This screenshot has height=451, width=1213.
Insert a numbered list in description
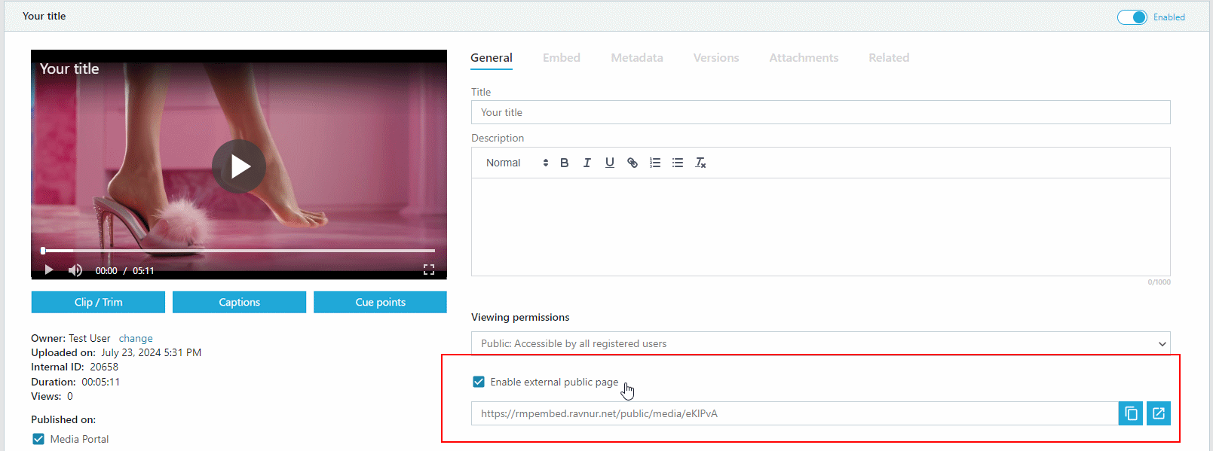point(654,163)
